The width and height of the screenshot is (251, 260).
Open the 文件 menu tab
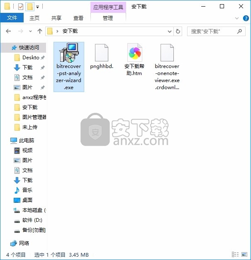(12, 18)
